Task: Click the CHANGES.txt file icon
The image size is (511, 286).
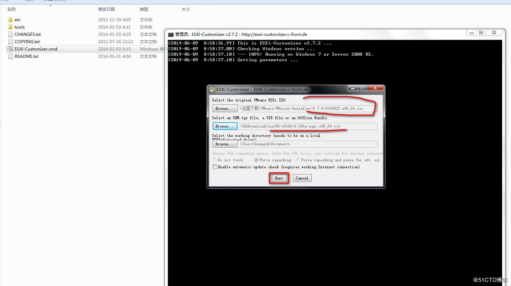Action: click(10, 34)
